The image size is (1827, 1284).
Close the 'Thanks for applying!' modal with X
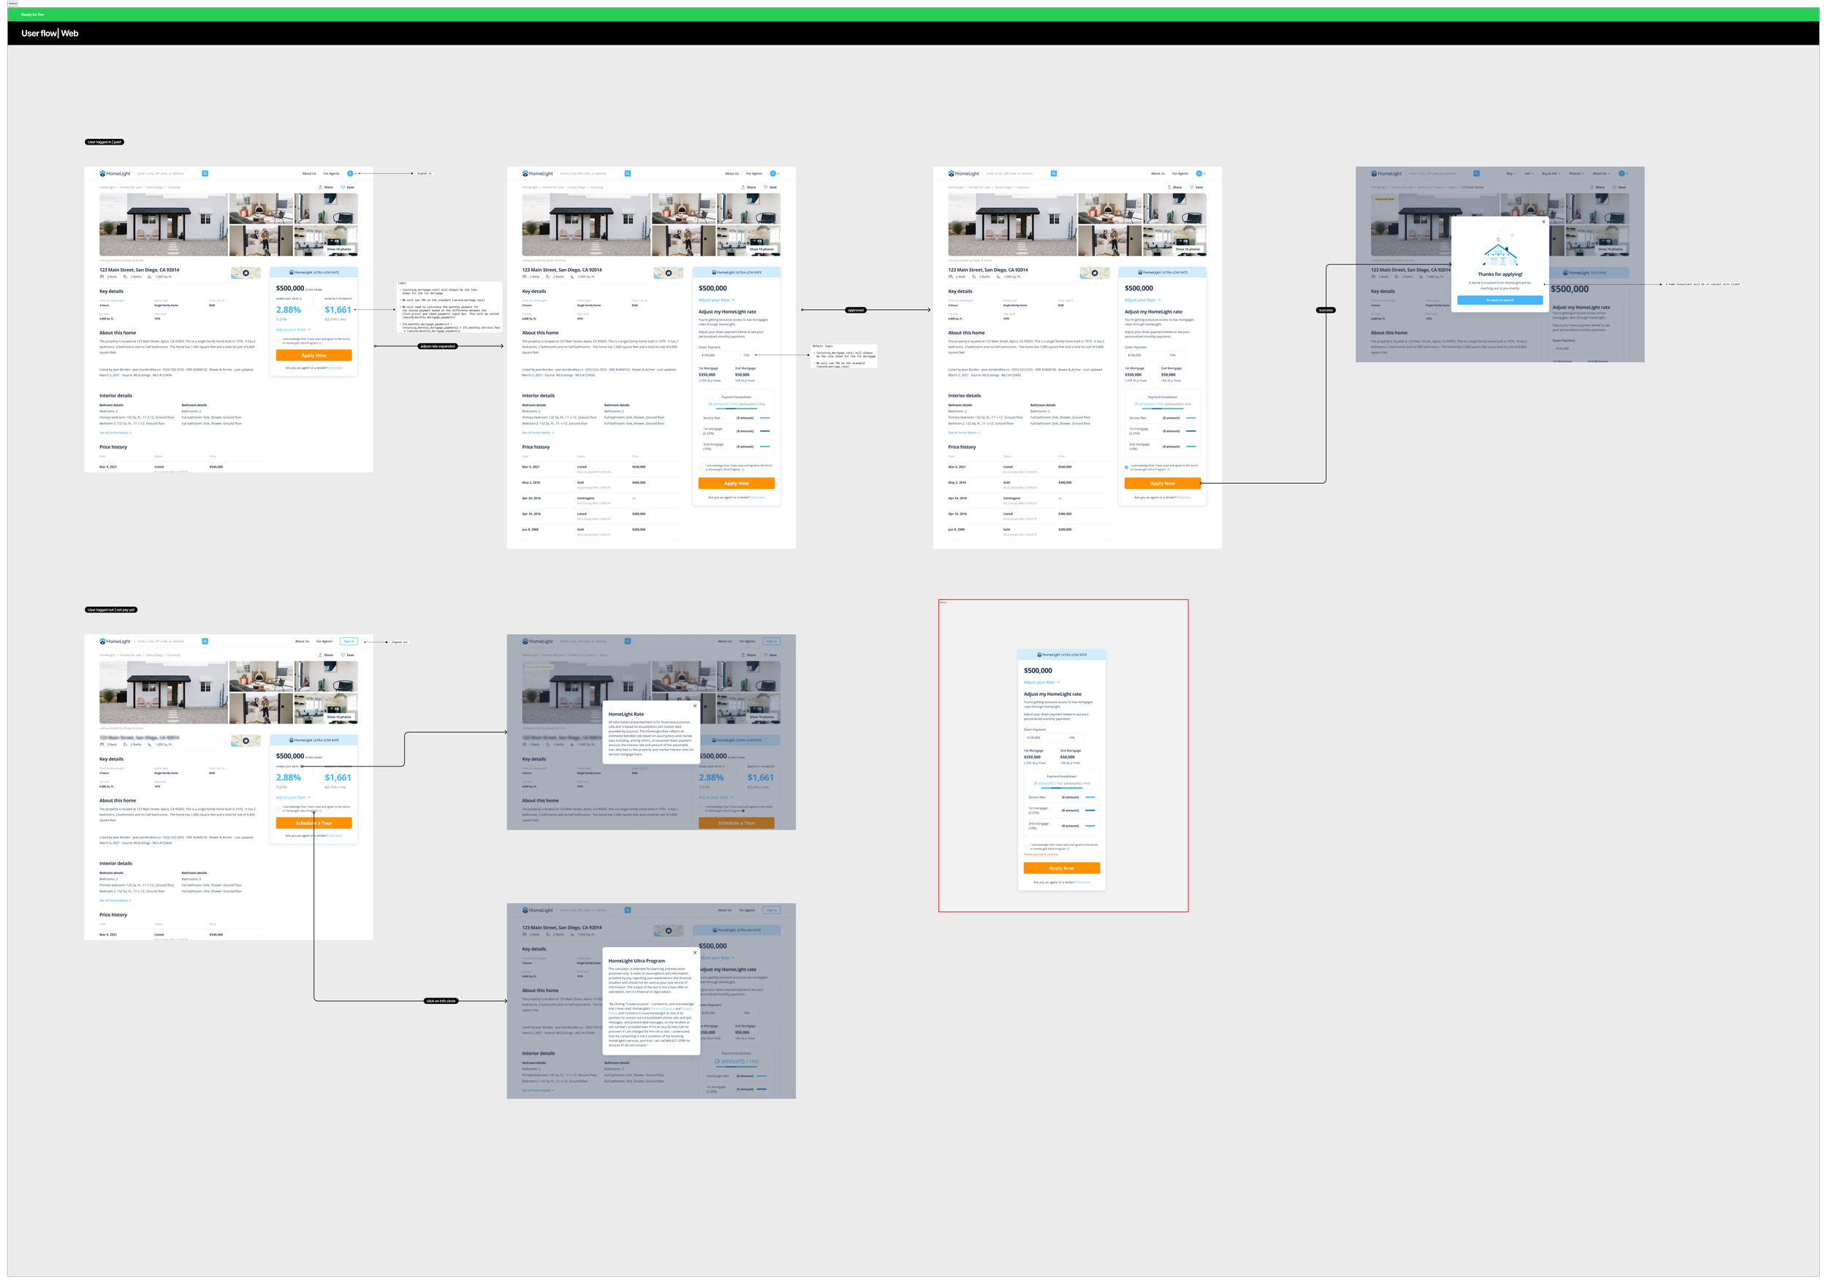pos(1543,222)
